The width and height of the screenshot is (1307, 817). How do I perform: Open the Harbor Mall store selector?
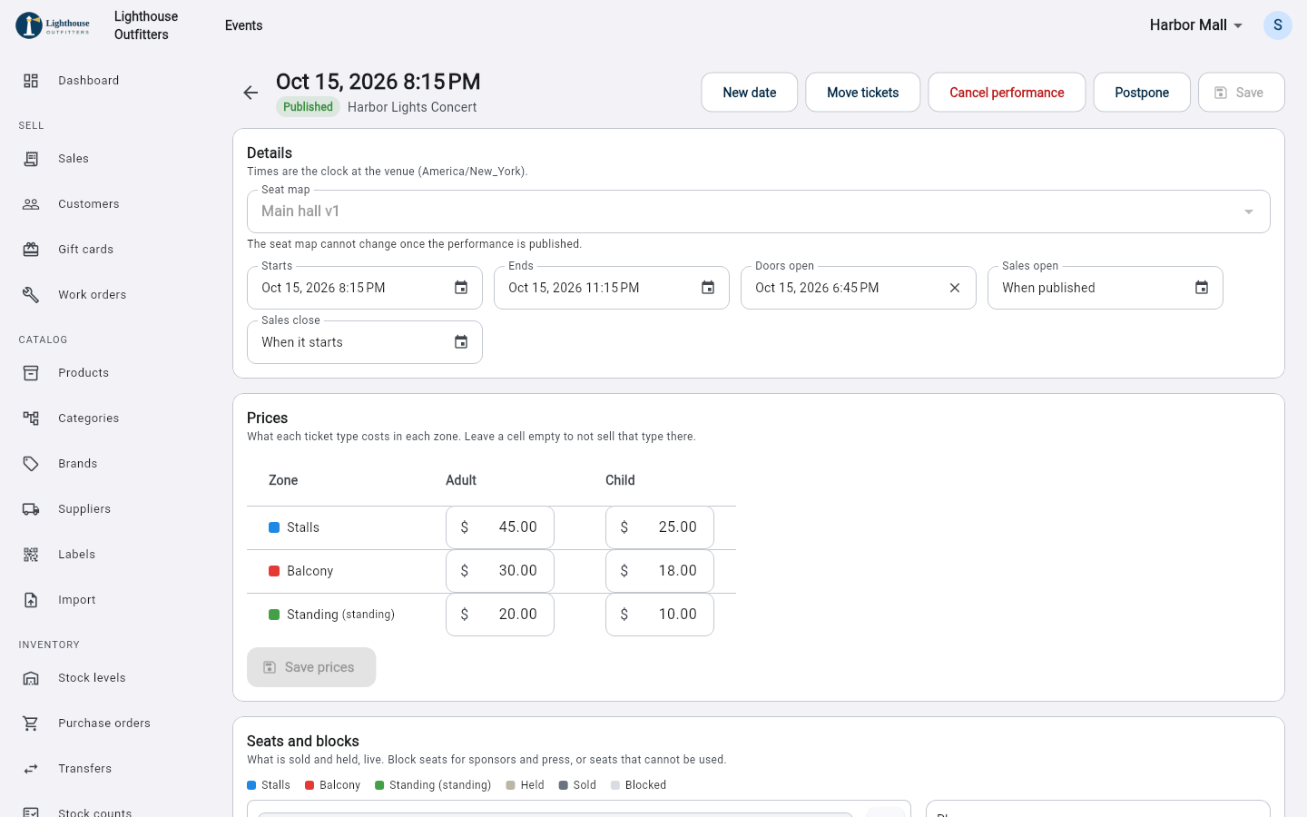click(x=1195, y=25)
